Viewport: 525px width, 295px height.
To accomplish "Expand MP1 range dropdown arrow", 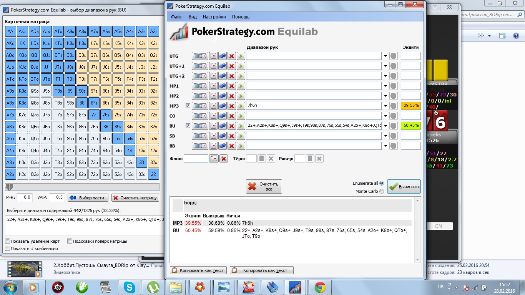I will click(385, 86).
